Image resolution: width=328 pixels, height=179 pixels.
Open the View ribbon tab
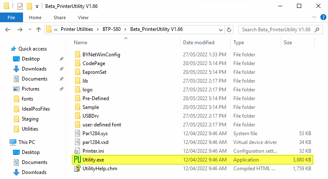[83, 18]
